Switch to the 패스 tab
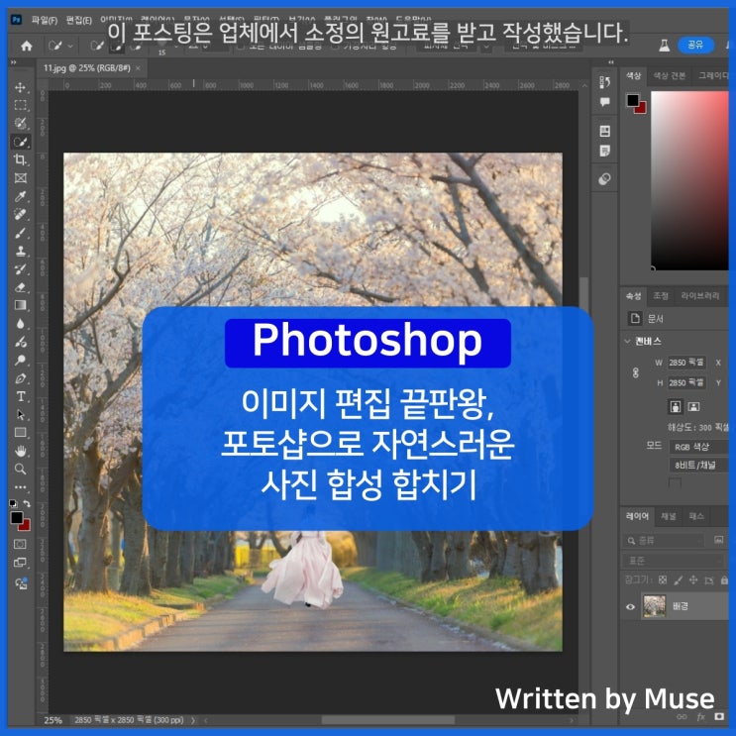Image resolution: width=736 pixels, height=736 pixels. [696, 516]
